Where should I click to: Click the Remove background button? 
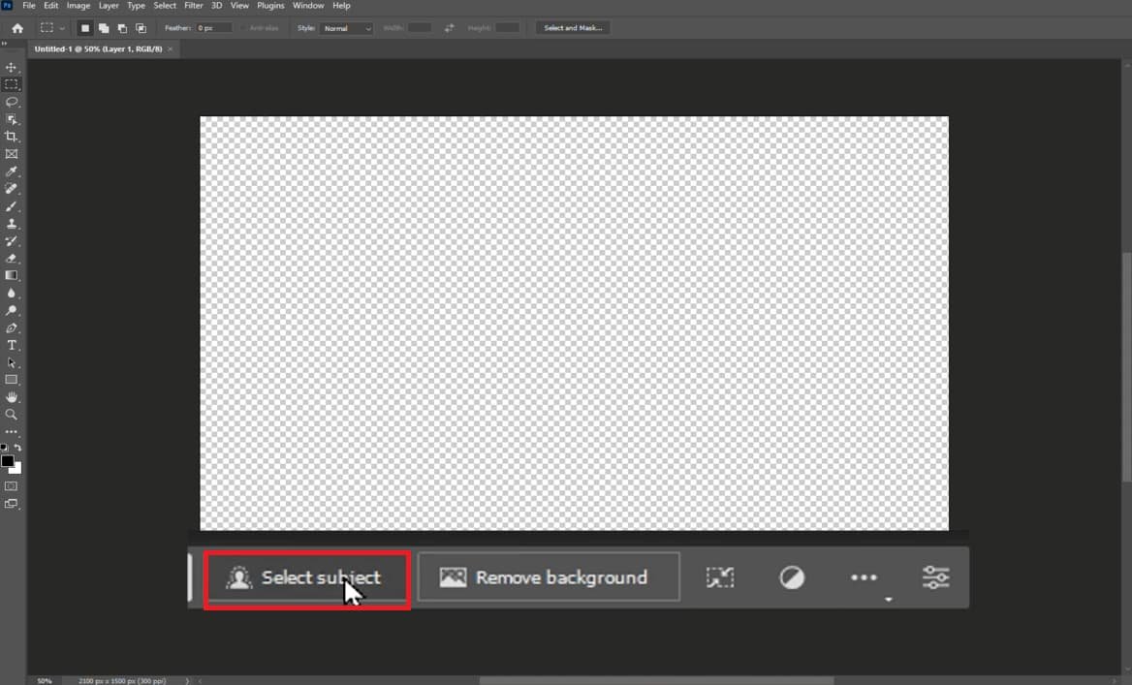(x=549, y=577)
